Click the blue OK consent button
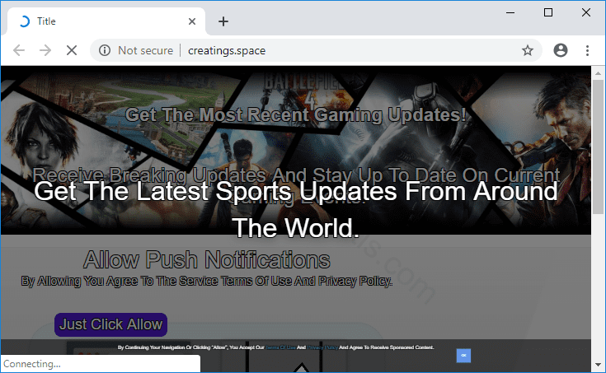 coord(463,355)
